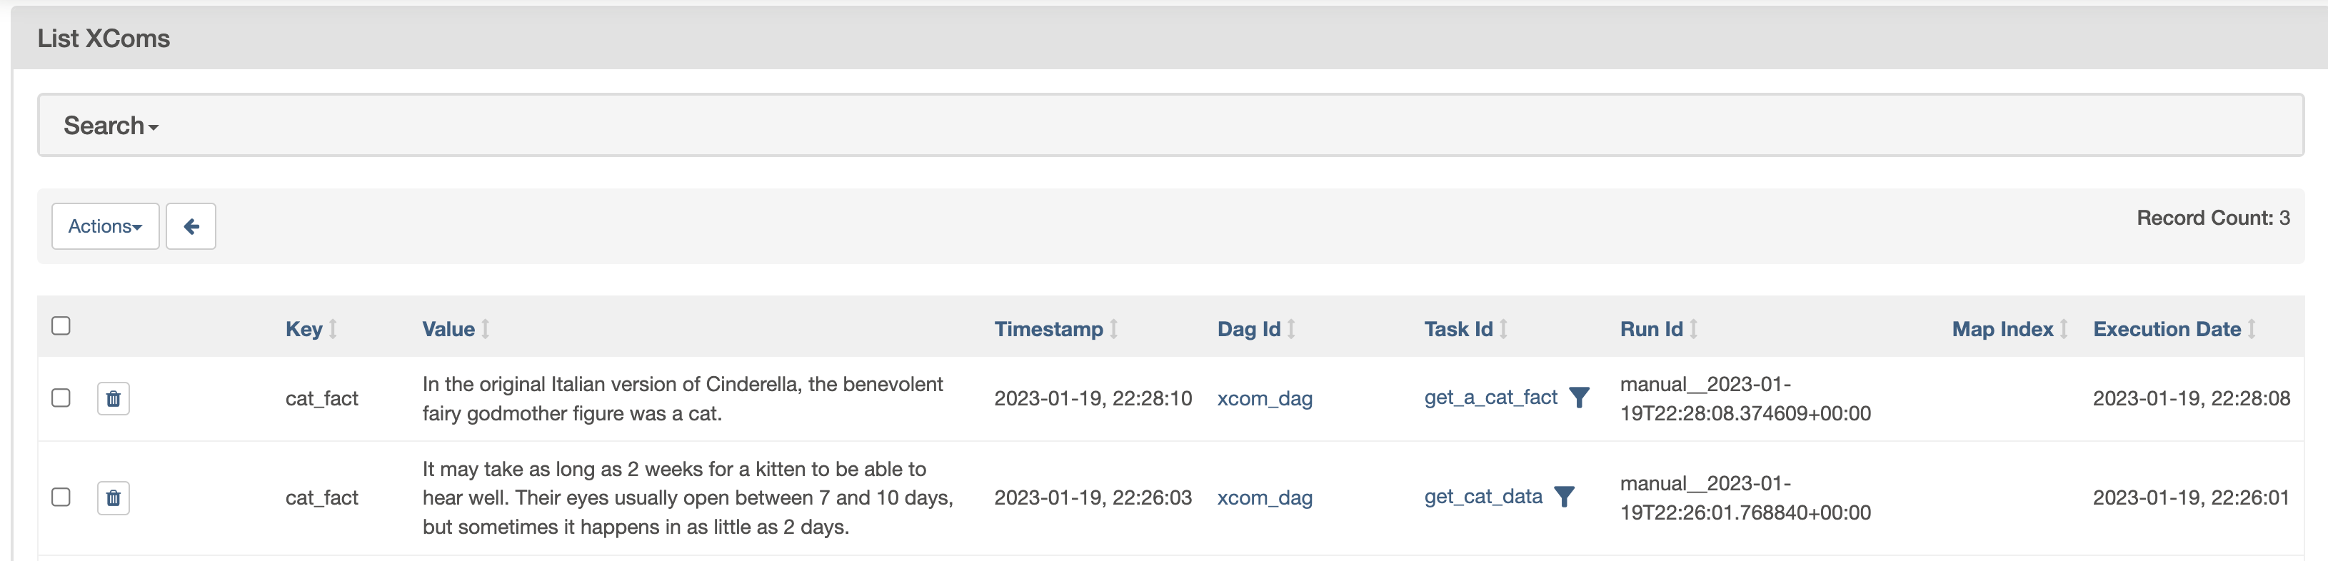The image size is (2328, 561).
Task: Delete the kitten hearing cat_fact record
Action: click(113, 497)
